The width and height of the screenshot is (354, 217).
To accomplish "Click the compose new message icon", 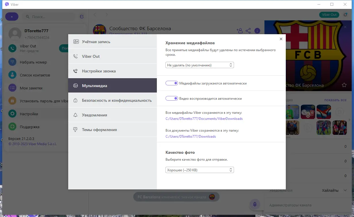I will [82, 17].
